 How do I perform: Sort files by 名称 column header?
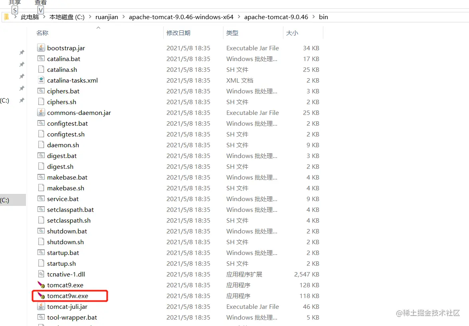(x=42, y=33)
